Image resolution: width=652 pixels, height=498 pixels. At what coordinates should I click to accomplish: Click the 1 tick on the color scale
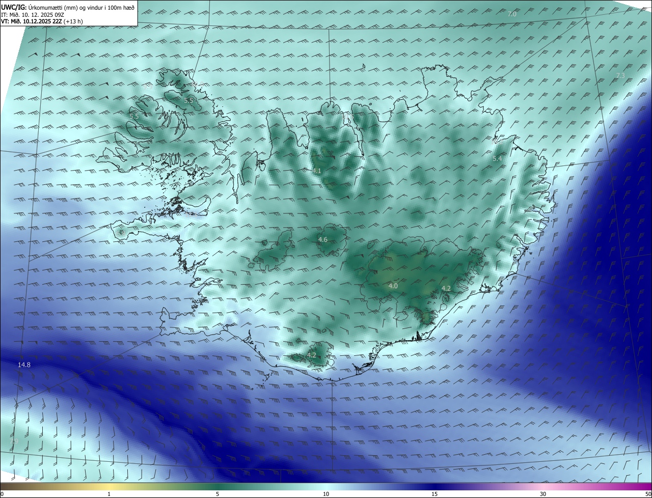point(110,494)
